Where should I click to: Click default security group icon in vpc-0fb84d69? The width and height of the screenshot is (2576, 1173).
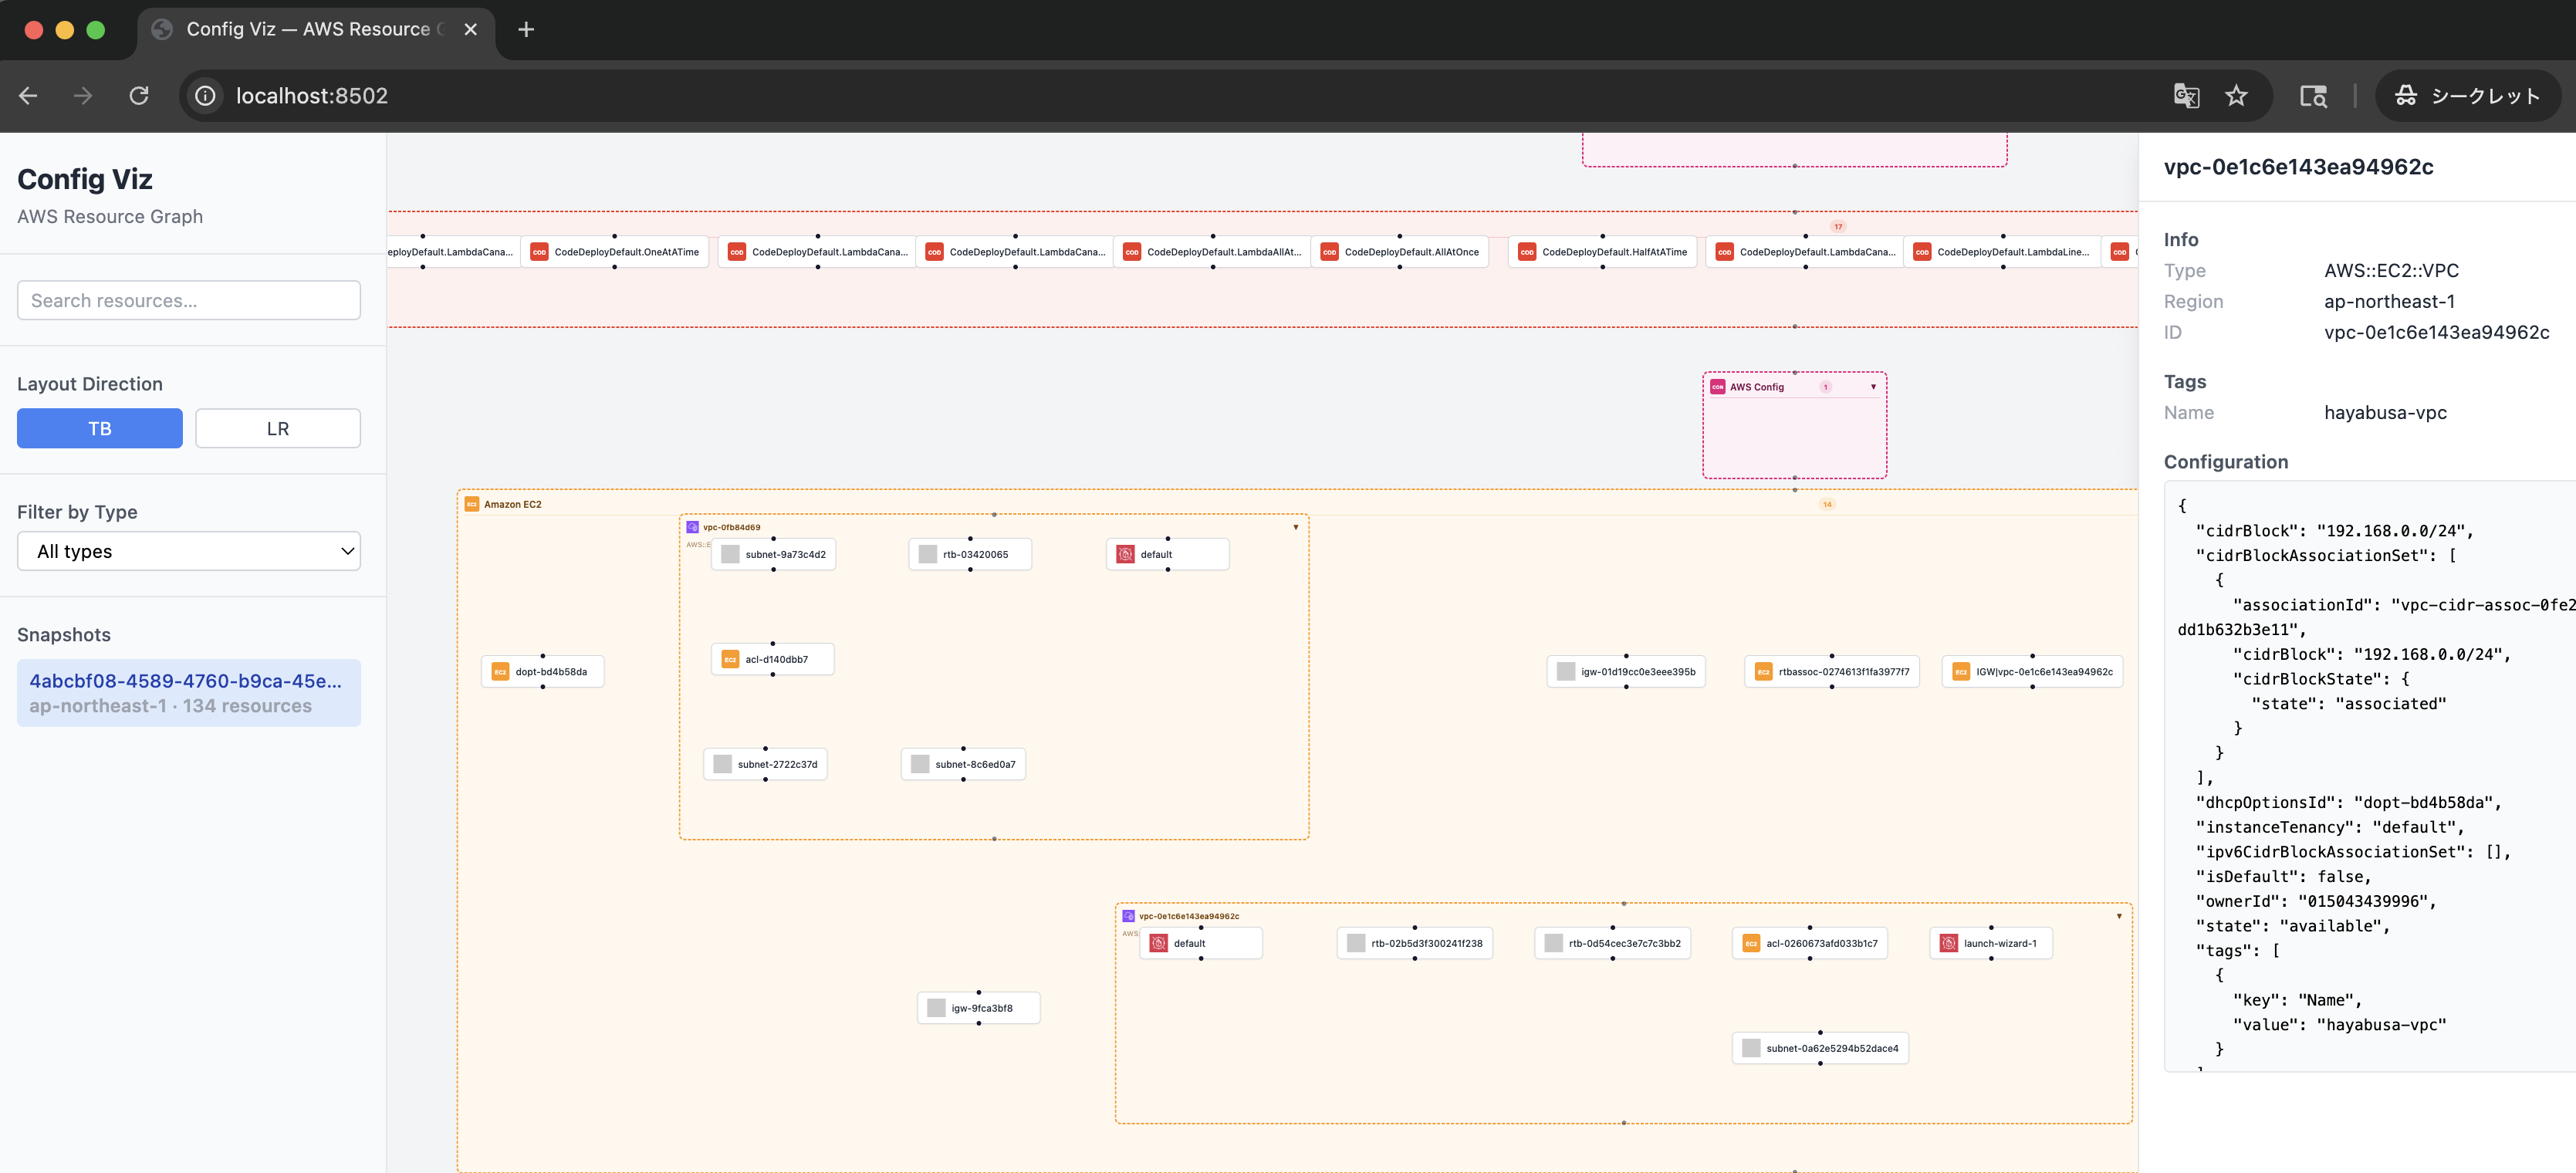click(x=1125, y=555)
